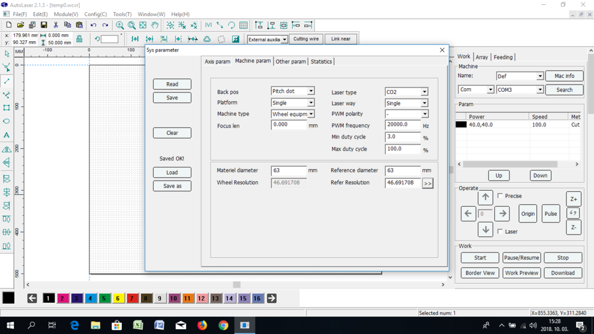Pick the yellow layer color 6
Screen dimensions: 594x334
(x=118, y=299)
